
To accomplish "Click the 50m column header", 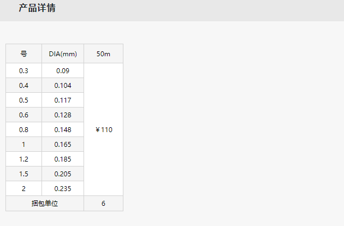I will click(103, 53).
